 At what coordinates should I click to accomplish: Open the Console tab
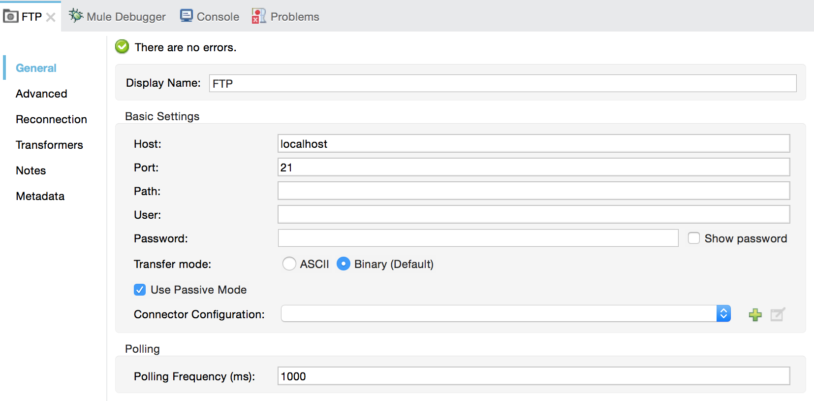coord(210,16)
